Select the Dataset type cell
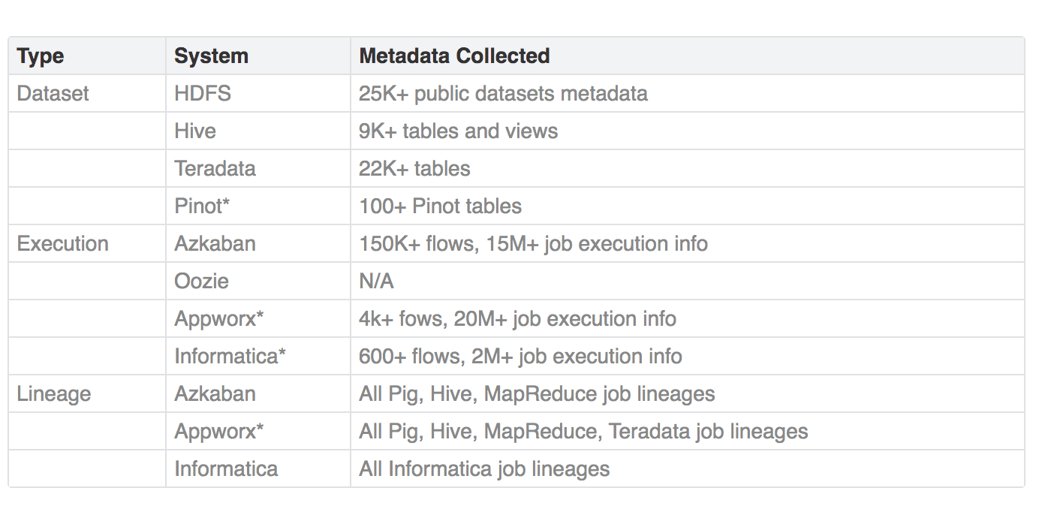 click(x=53, y=94)
